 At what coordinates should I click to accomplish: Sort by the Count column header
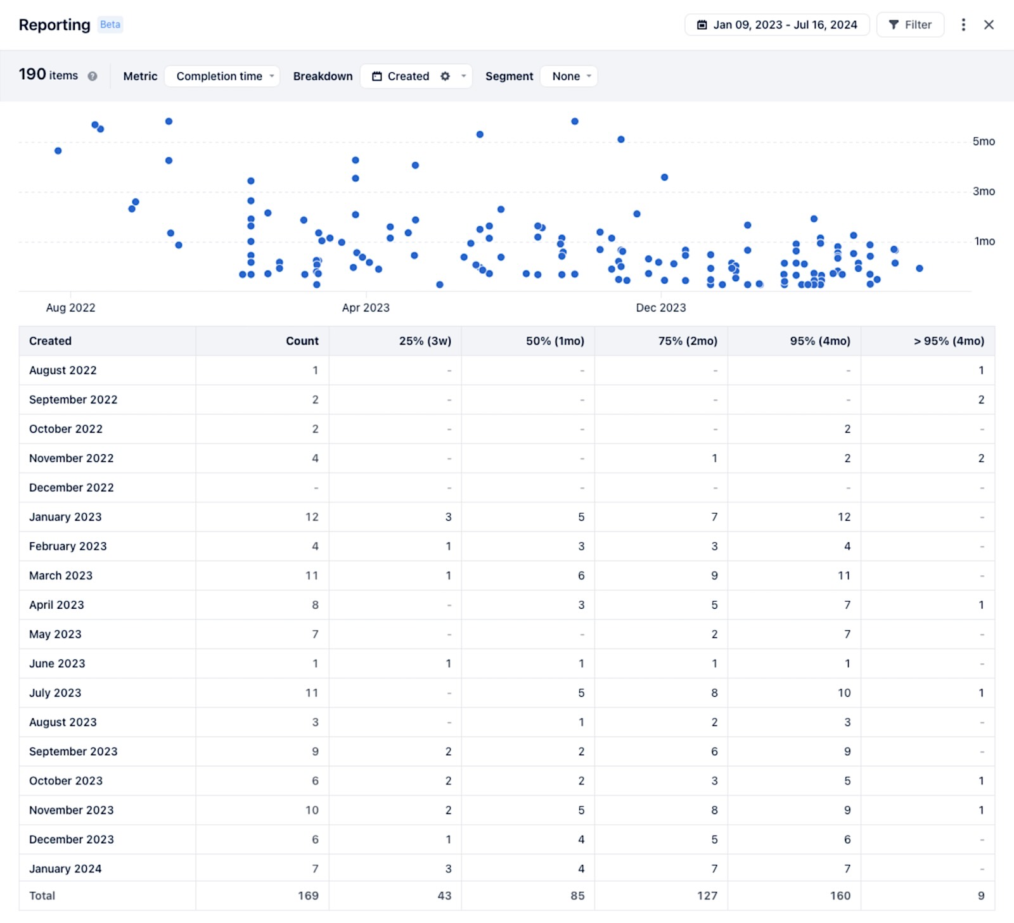[302, 341]
